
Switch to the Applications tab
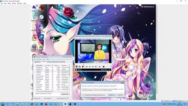37,62
